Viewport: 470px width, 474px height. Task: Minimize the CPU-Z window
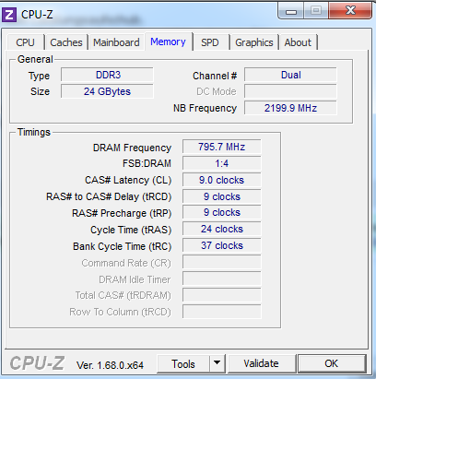pos(291,11)
